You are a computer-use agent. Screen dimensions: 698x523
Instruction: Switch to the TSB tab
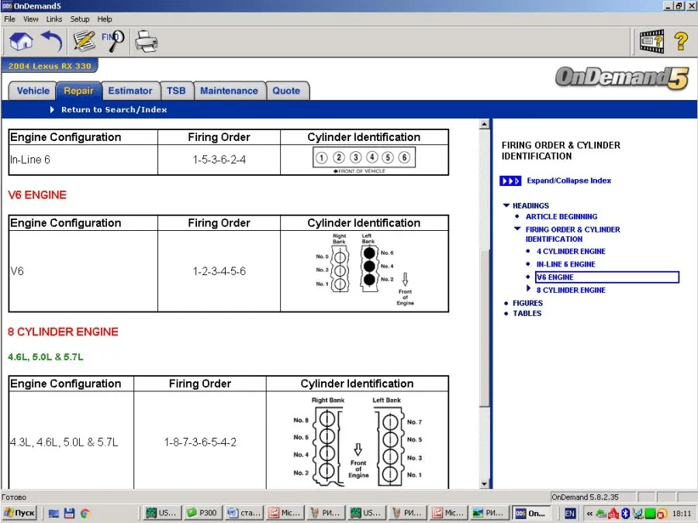(176, 91)
